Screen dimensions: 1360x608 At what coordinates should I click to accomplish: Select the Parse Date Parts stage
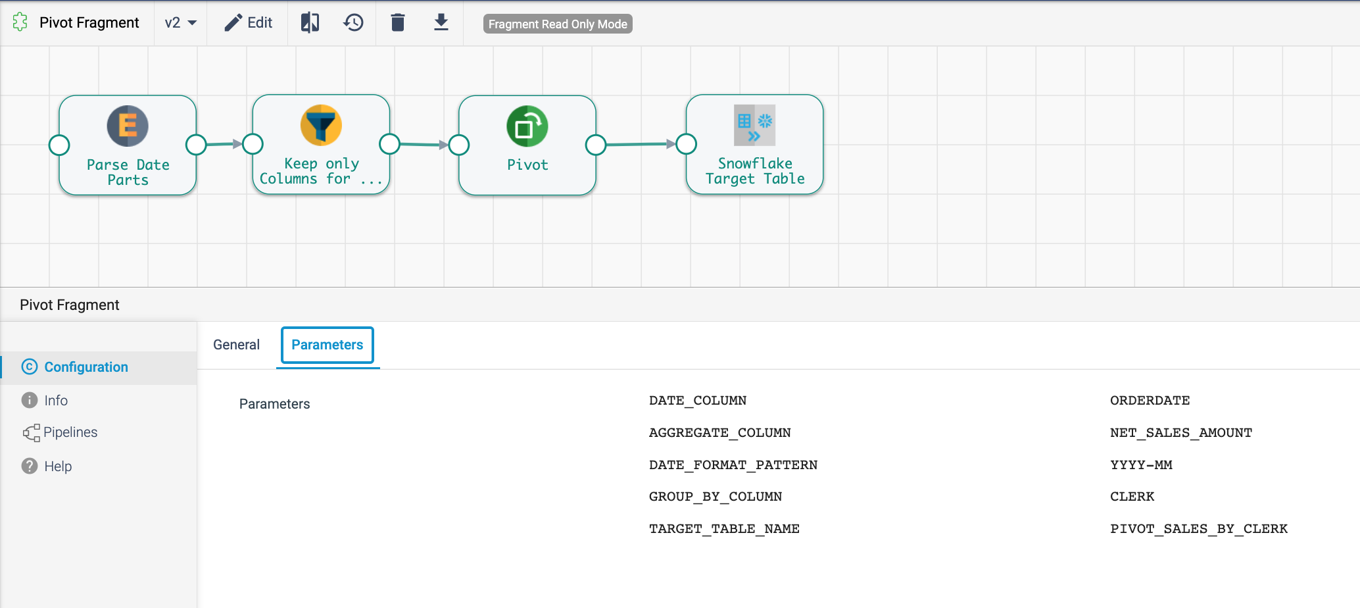coord(128,145)
